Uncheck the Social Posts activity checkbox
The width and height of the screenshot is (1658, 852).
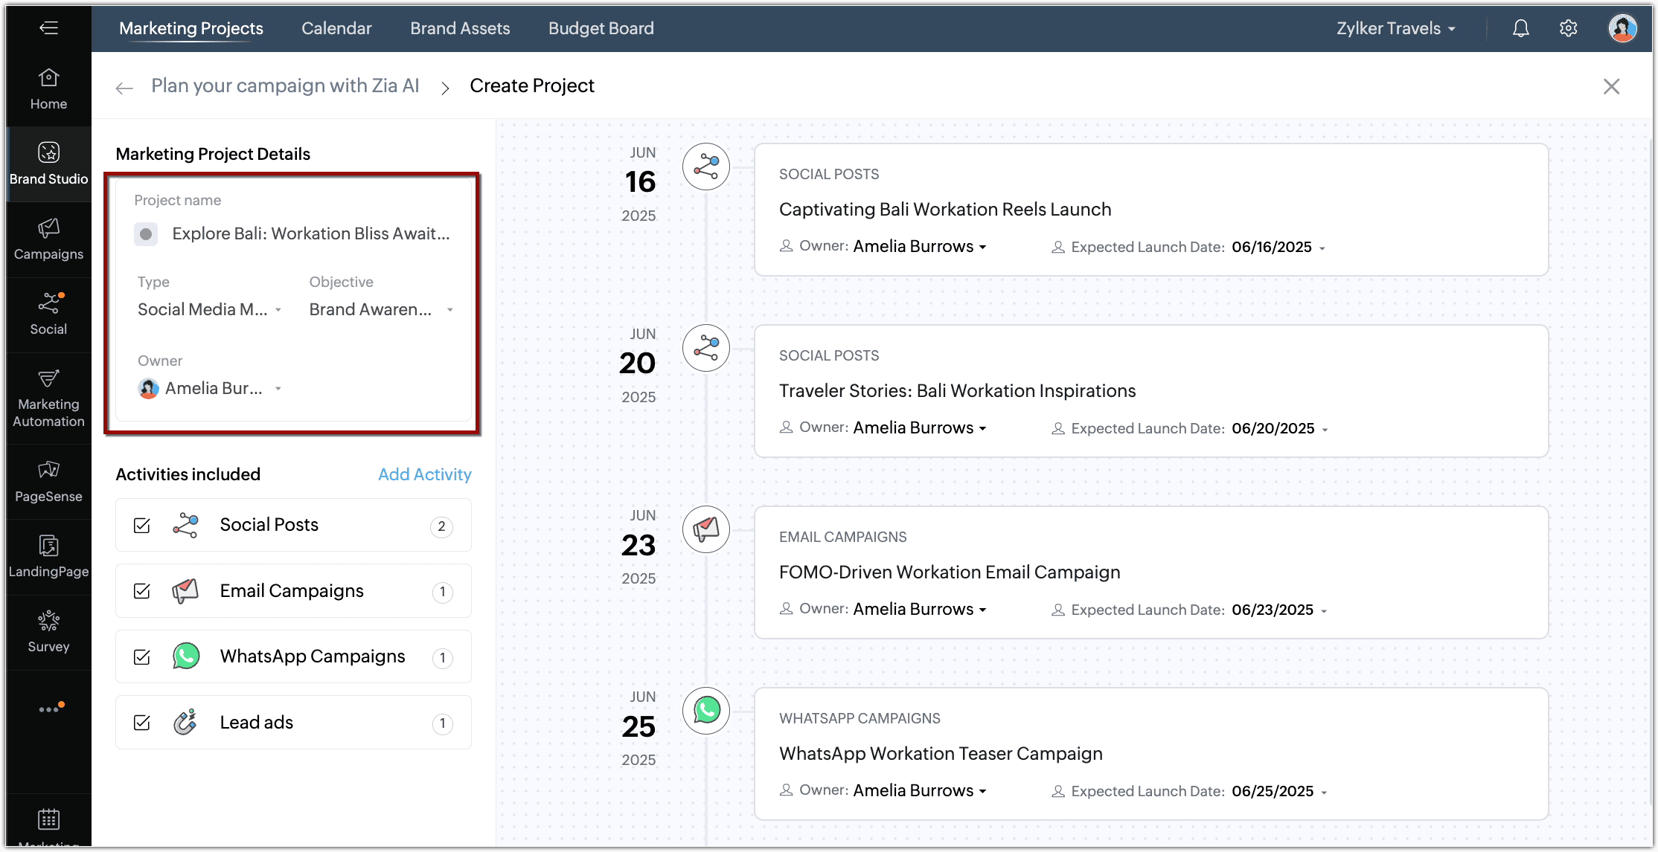coord(141,526)
